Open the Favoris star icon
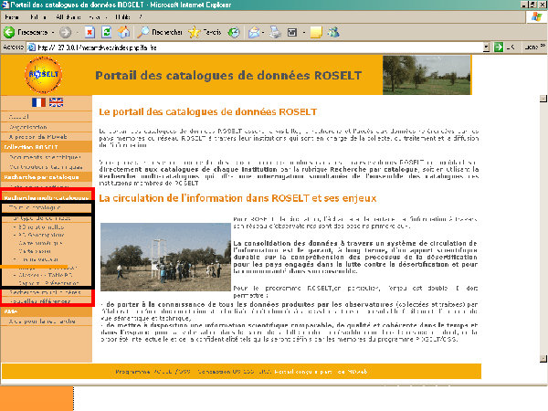 click(195, 33)
